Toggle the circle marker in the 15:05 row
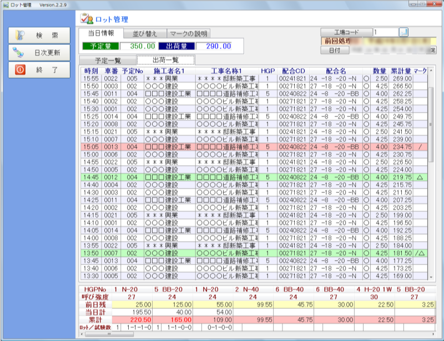Screen dimensions: 444x341 point(366,146)
